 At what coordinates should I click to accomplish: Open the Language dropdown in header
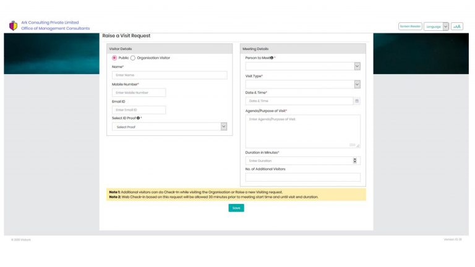[x=436, y=27]
